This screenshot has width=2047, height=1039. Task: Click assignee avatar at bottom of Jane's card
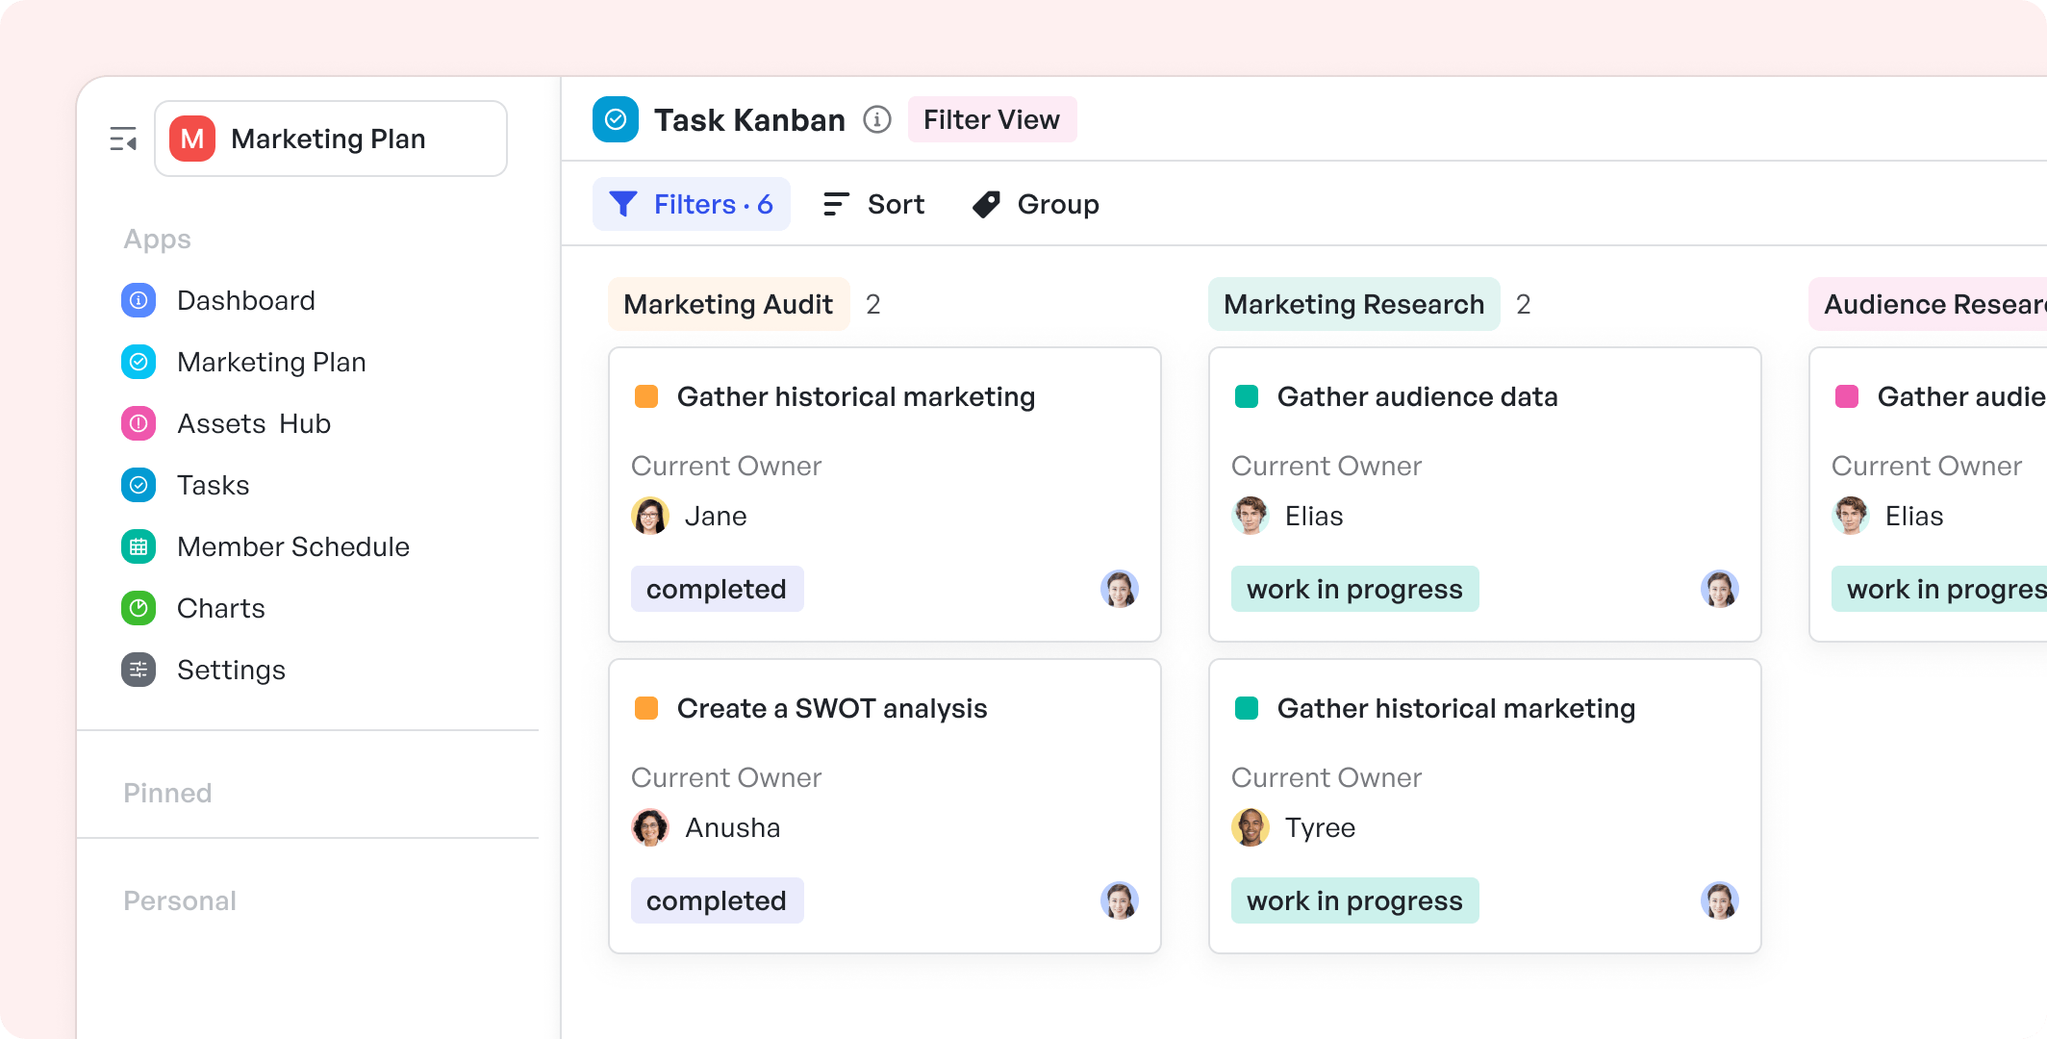[x=1120, y=589]
